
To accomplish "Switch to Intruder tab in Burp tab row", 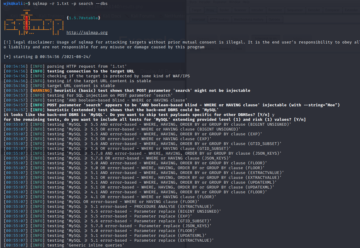I will pyautogui.click(x=257, y=10).
